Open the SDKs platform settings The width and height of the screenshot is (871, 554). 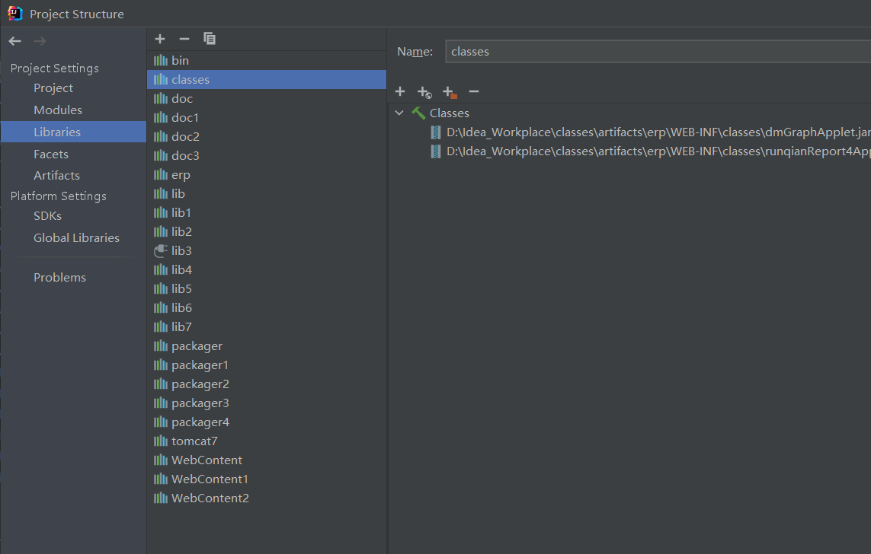coord(47,216)
